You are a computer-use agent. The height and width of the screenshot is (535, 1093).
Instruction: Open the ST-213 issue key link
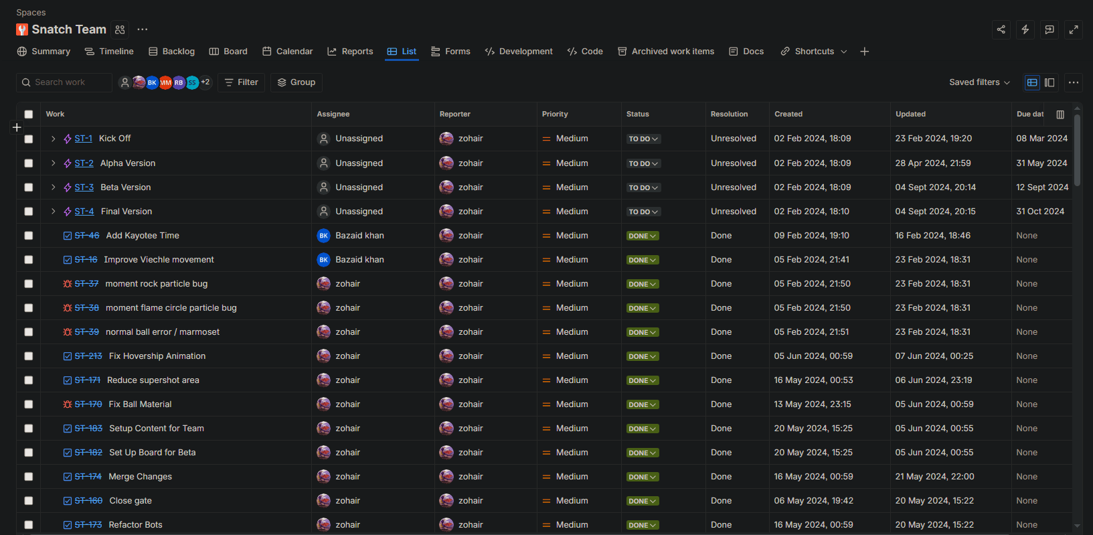pos(88,356)
